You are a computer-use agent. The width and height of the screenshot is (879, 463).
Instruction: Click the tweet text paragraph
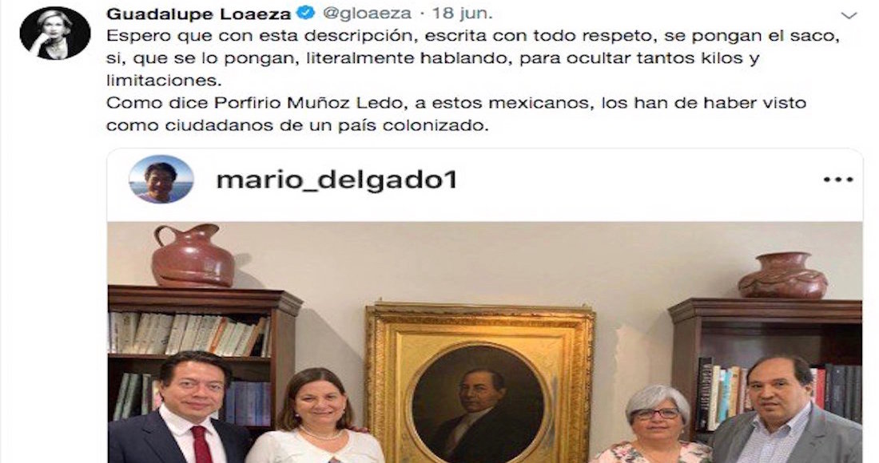tap(472, 81)
